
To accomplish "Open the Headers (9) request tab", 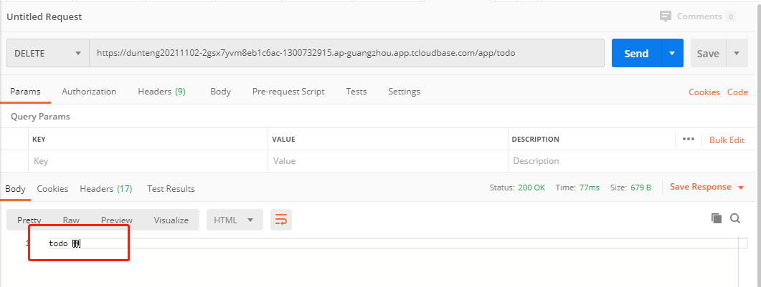I will click(161, 92).
